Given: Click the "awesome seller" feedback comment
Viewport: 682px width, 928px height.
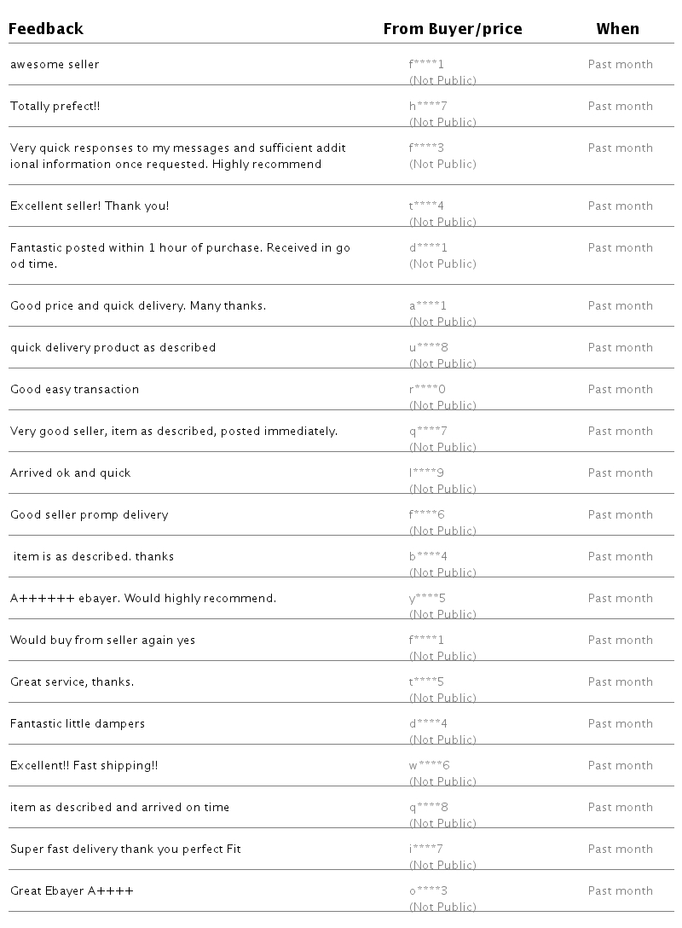Looking at the screenshot, I should pyautogui.click(x=55, y=65).
